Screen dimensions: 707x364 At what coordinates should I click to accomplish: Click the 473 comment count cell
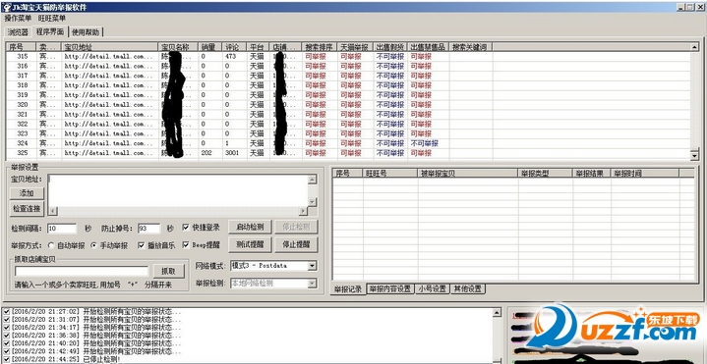[x=231, y=57]
